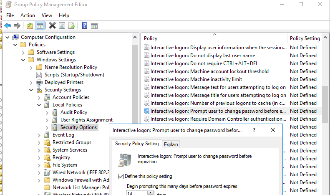330x195 pixels.
Task: Sort by the Policy Setting column header
Action: tap(305, 38)
